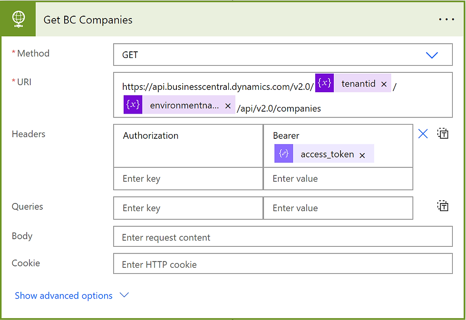This screenshot has width=466, height=320.
Task: Click the tenantid variable icon
Action: click(324, 83)
